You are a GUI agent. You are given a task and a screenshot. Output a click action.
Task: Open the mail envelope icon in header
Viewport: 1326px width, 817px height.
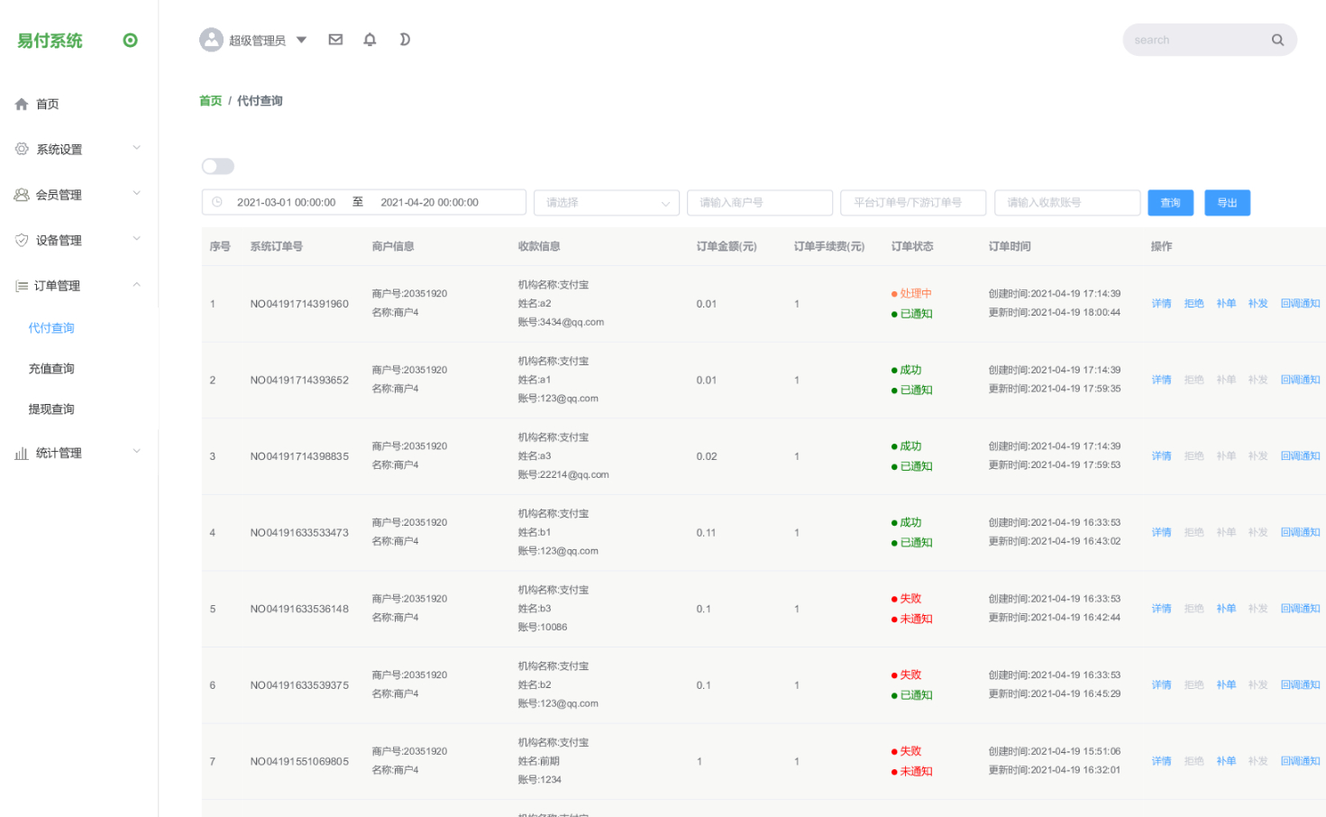click(x=335, y=40)
